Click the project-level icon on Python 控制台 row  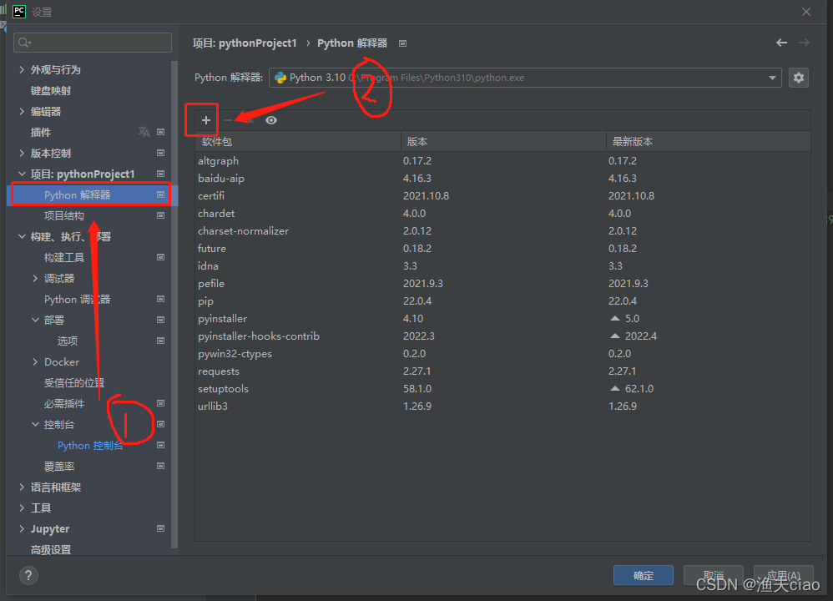pyautogui.click(x=160, y=445)
